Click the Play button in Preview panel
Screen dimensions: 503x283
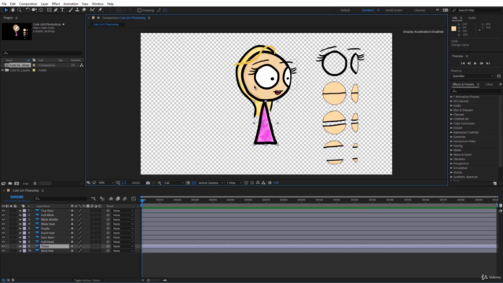pos(475,64)
